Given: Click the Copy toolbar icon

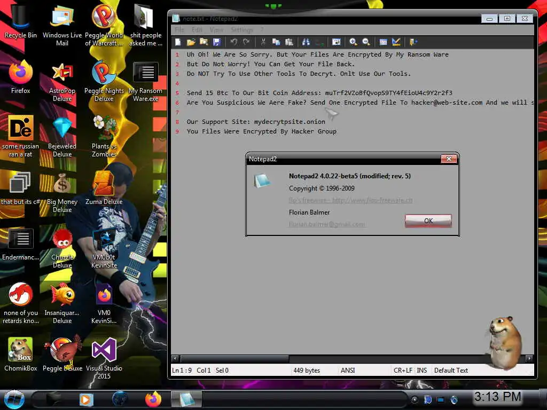Looking at the screenshot, I should click(276, 42).
